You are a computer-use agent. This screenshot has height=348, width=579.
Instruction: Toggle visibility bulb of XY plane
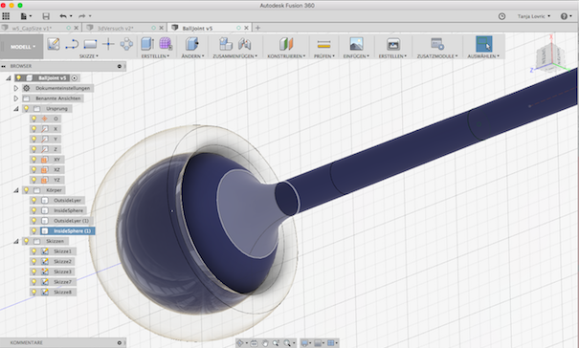click(33, 160)
